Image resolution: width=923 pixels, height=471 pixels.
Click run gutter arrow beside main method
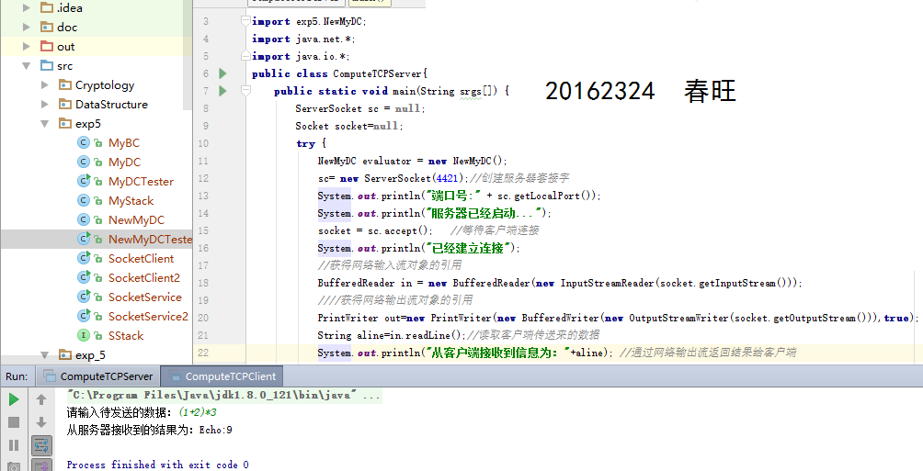(x=222, y=91)
